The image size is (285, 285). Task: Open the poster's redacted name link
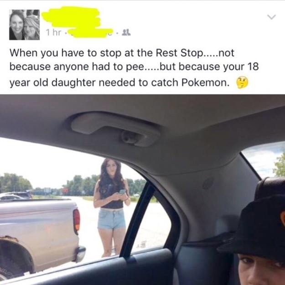coord(71,17)
